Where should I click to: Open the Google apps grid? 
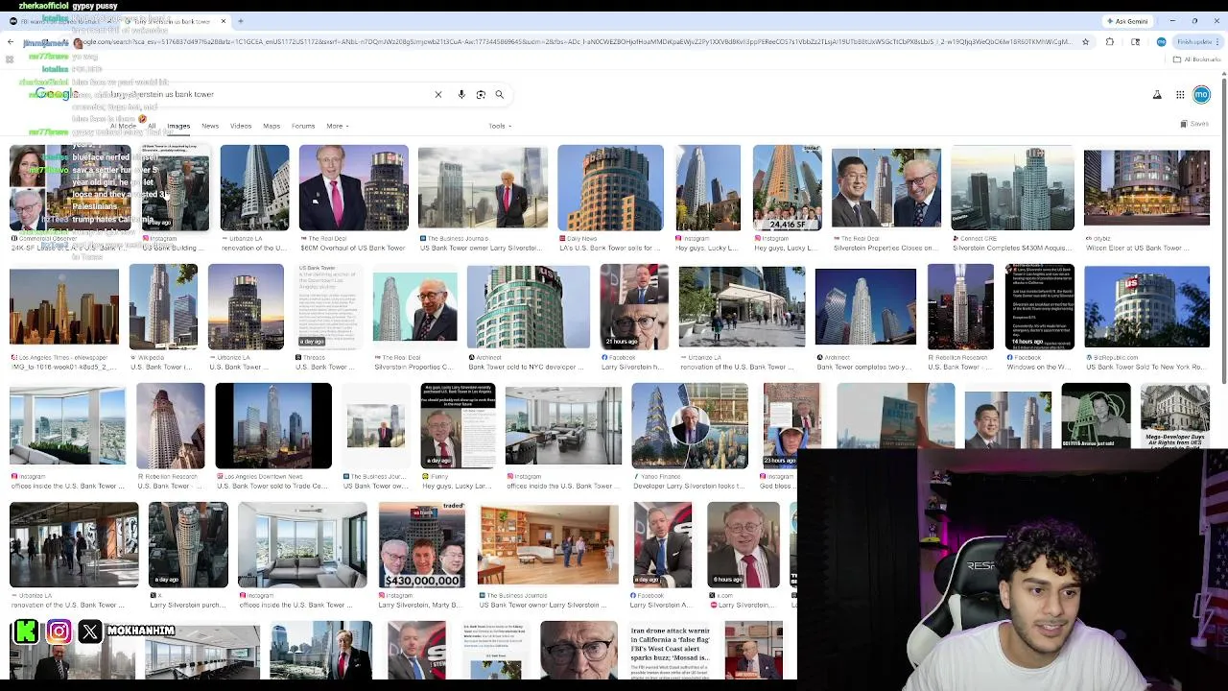(1180, 94)
